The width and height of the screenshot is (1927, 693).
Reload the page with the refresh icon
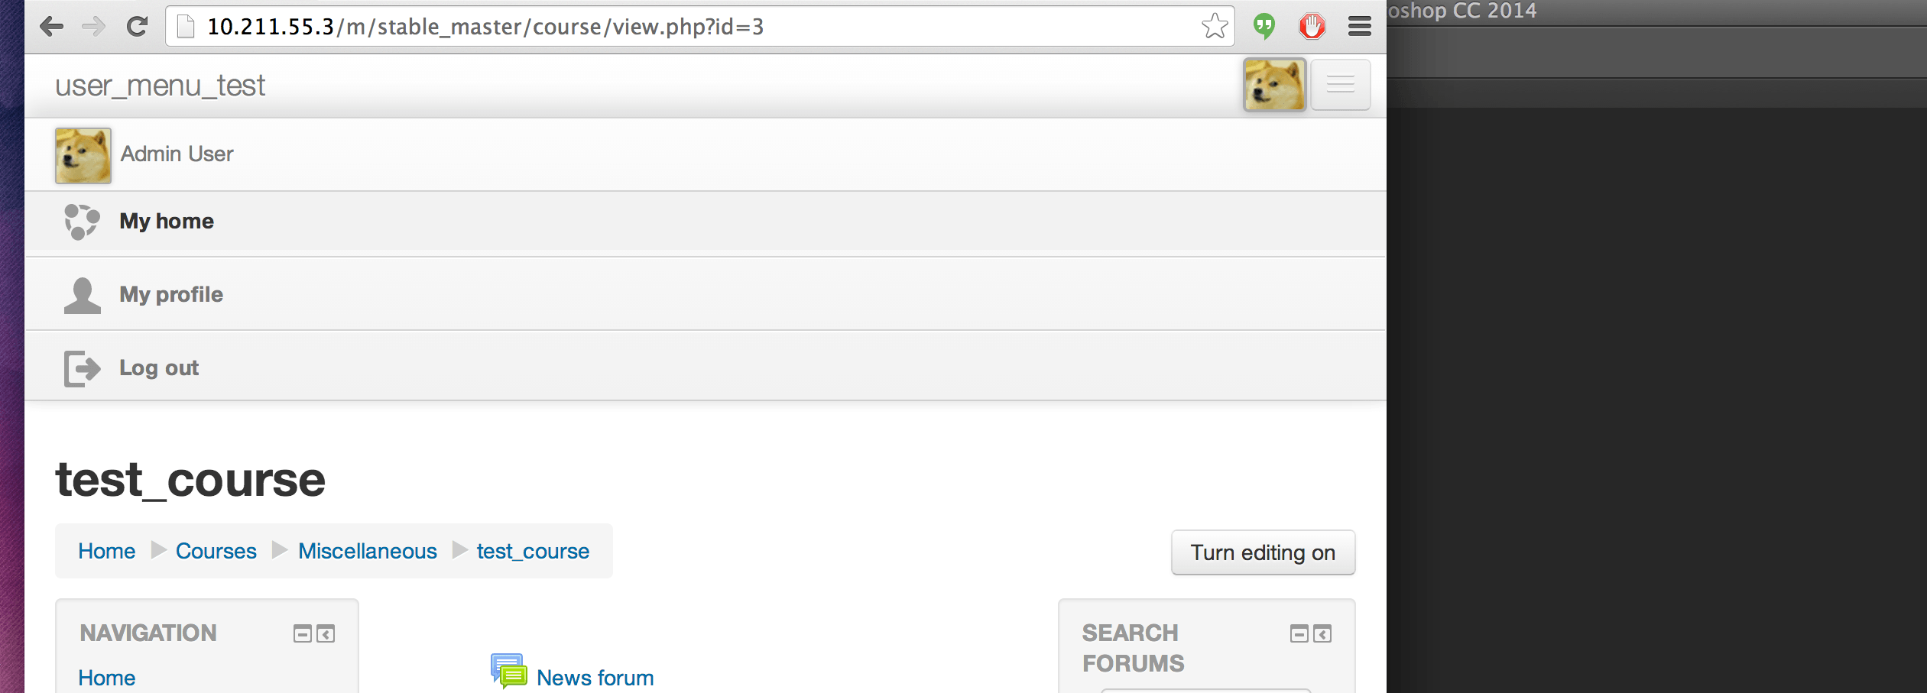[137, 27]
